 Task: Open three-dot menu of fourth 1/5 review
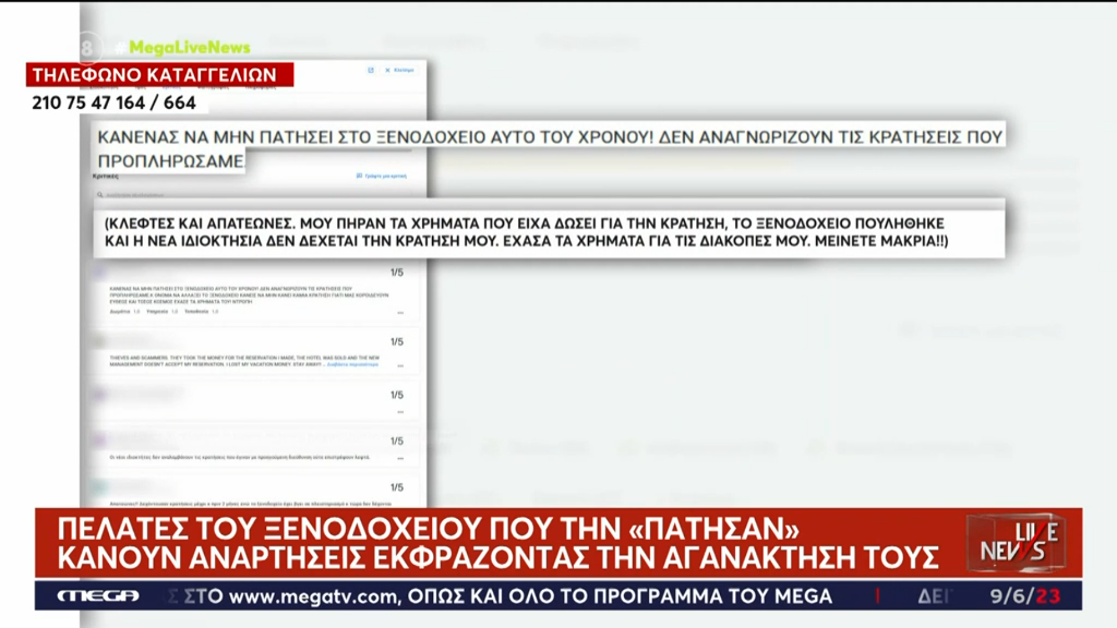[x=400, y=458]
